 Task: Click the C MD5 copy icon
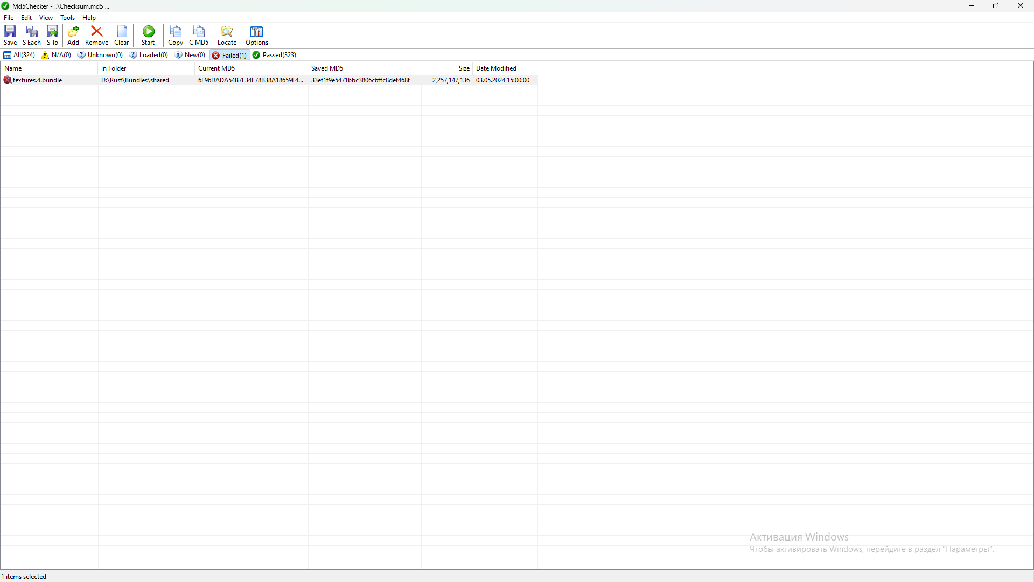coord(199,35)
